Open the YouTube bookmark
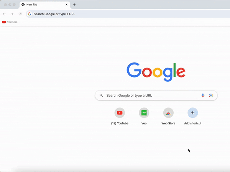 10,22
